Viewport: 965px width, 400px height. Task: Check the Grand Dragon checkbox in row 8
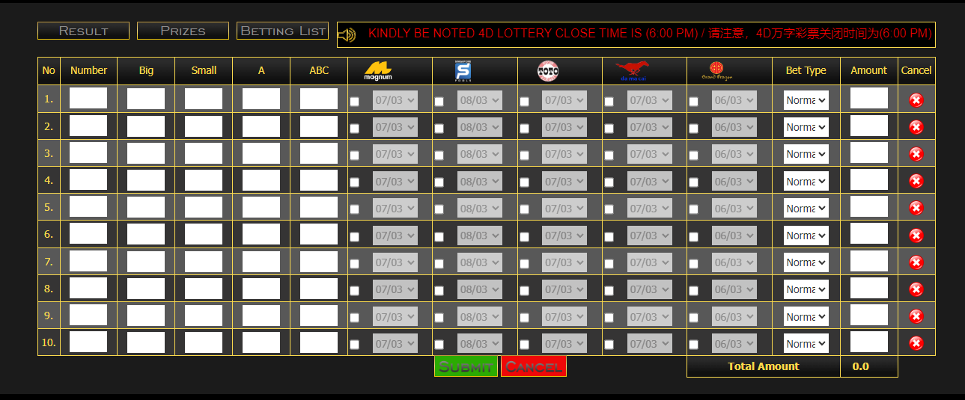coord(693,291)
